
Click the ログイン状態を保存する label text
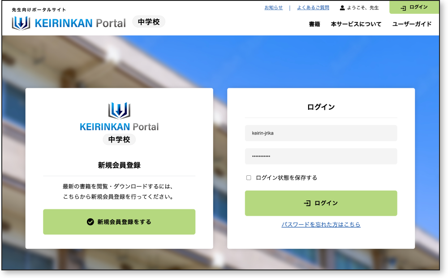286,178
